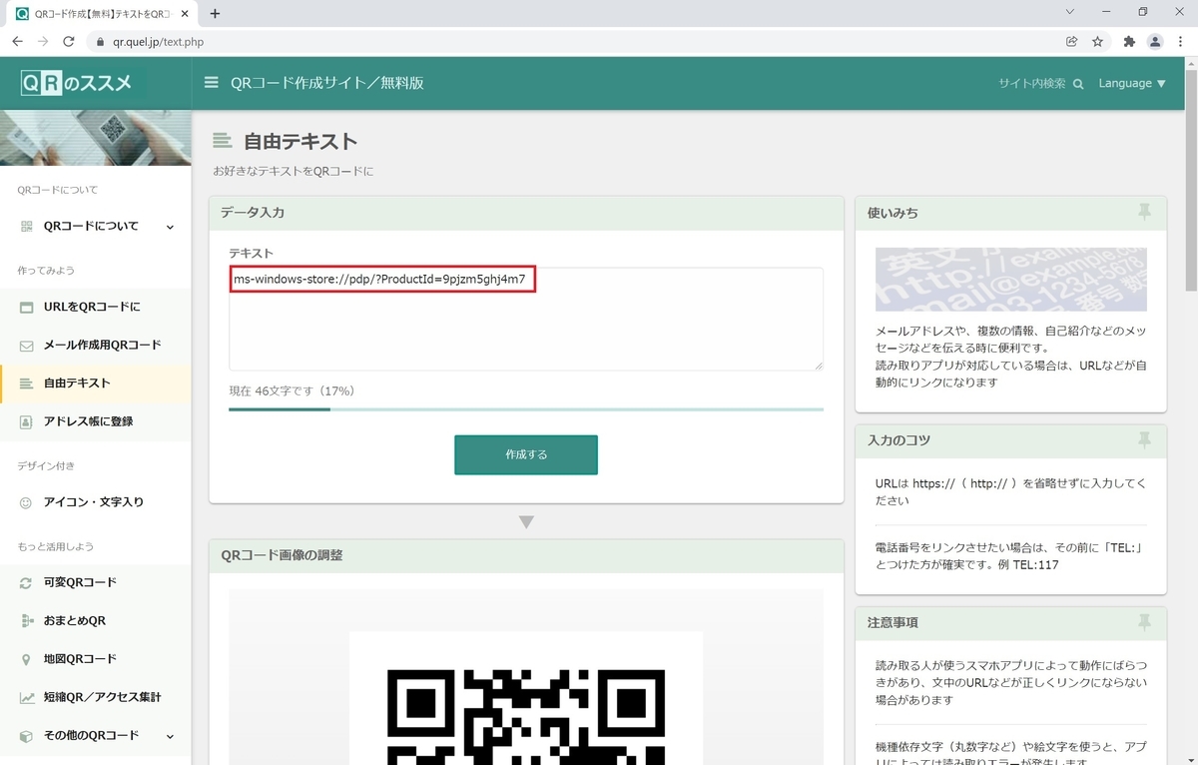
Task: Click the address bar URL qr.quel.jp/text.php
Action: 160,42
